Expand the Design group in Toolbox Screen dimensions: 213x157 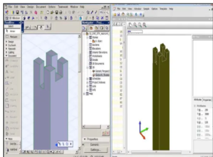6,41
